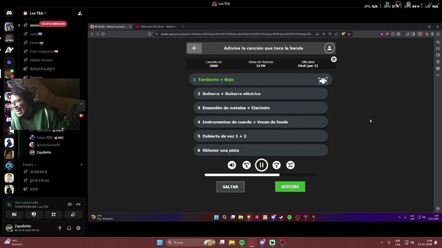The width and height of the screenshot is (442, 248).
Task: Click the browser back arrow
Action: [x=92, y=34]
